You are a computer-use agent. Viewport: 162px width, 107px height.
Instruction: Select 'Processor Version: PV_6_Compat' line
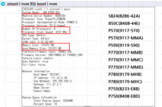(44, 26)
